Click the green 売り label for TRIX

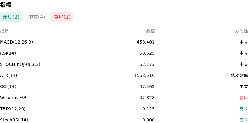point(244,109)
